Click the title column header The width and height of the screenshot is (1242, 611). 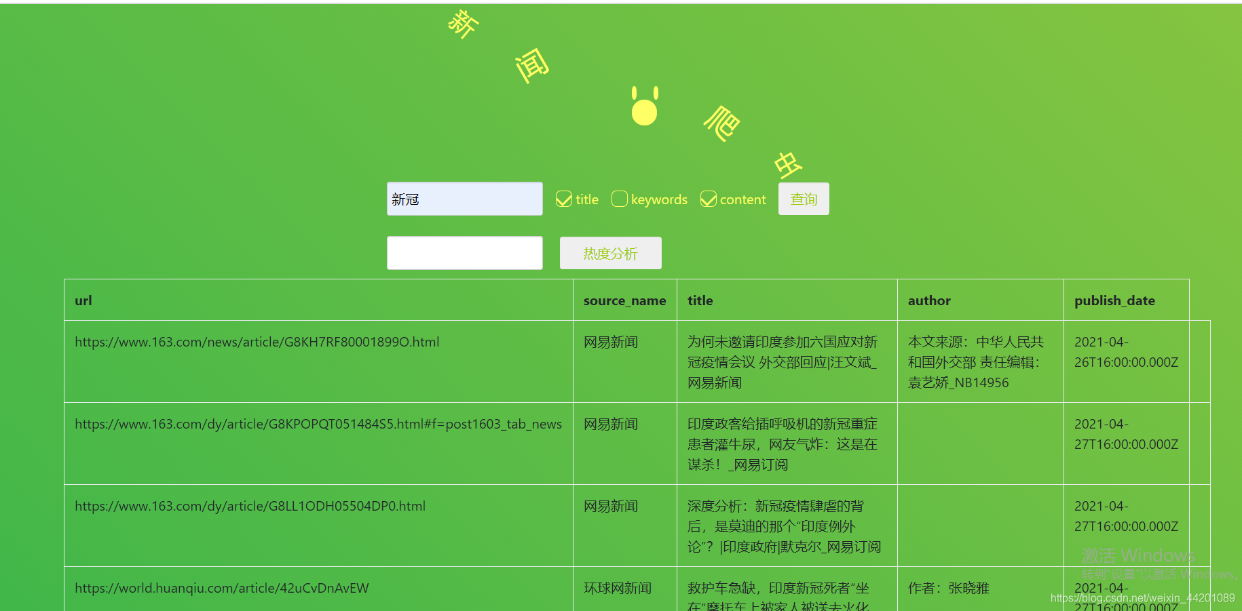pos(700,300)
